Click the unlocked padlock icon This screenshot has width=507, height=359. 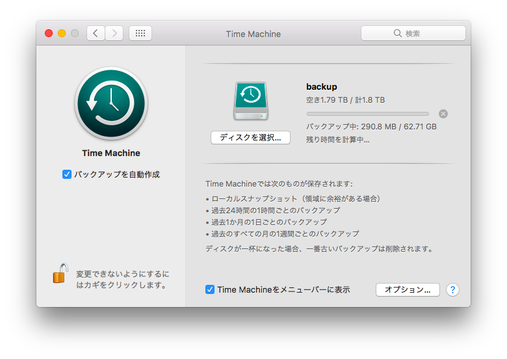60,273
